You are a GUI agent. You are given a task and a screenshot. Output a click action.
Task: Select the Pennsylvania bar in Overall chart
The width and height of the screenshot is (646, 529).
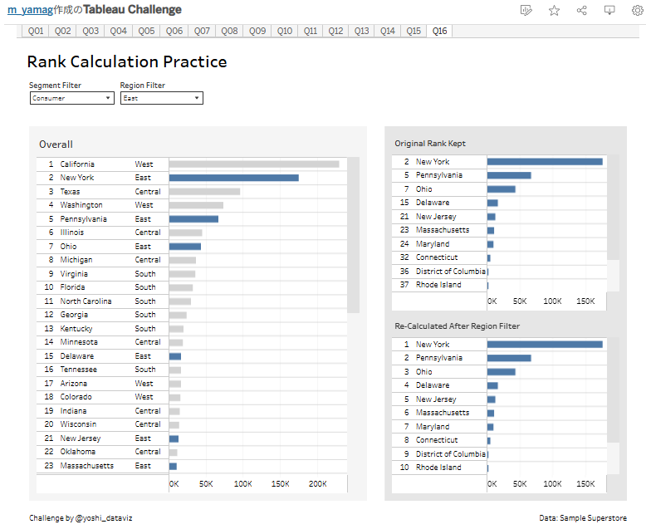(x=193, y=218)
